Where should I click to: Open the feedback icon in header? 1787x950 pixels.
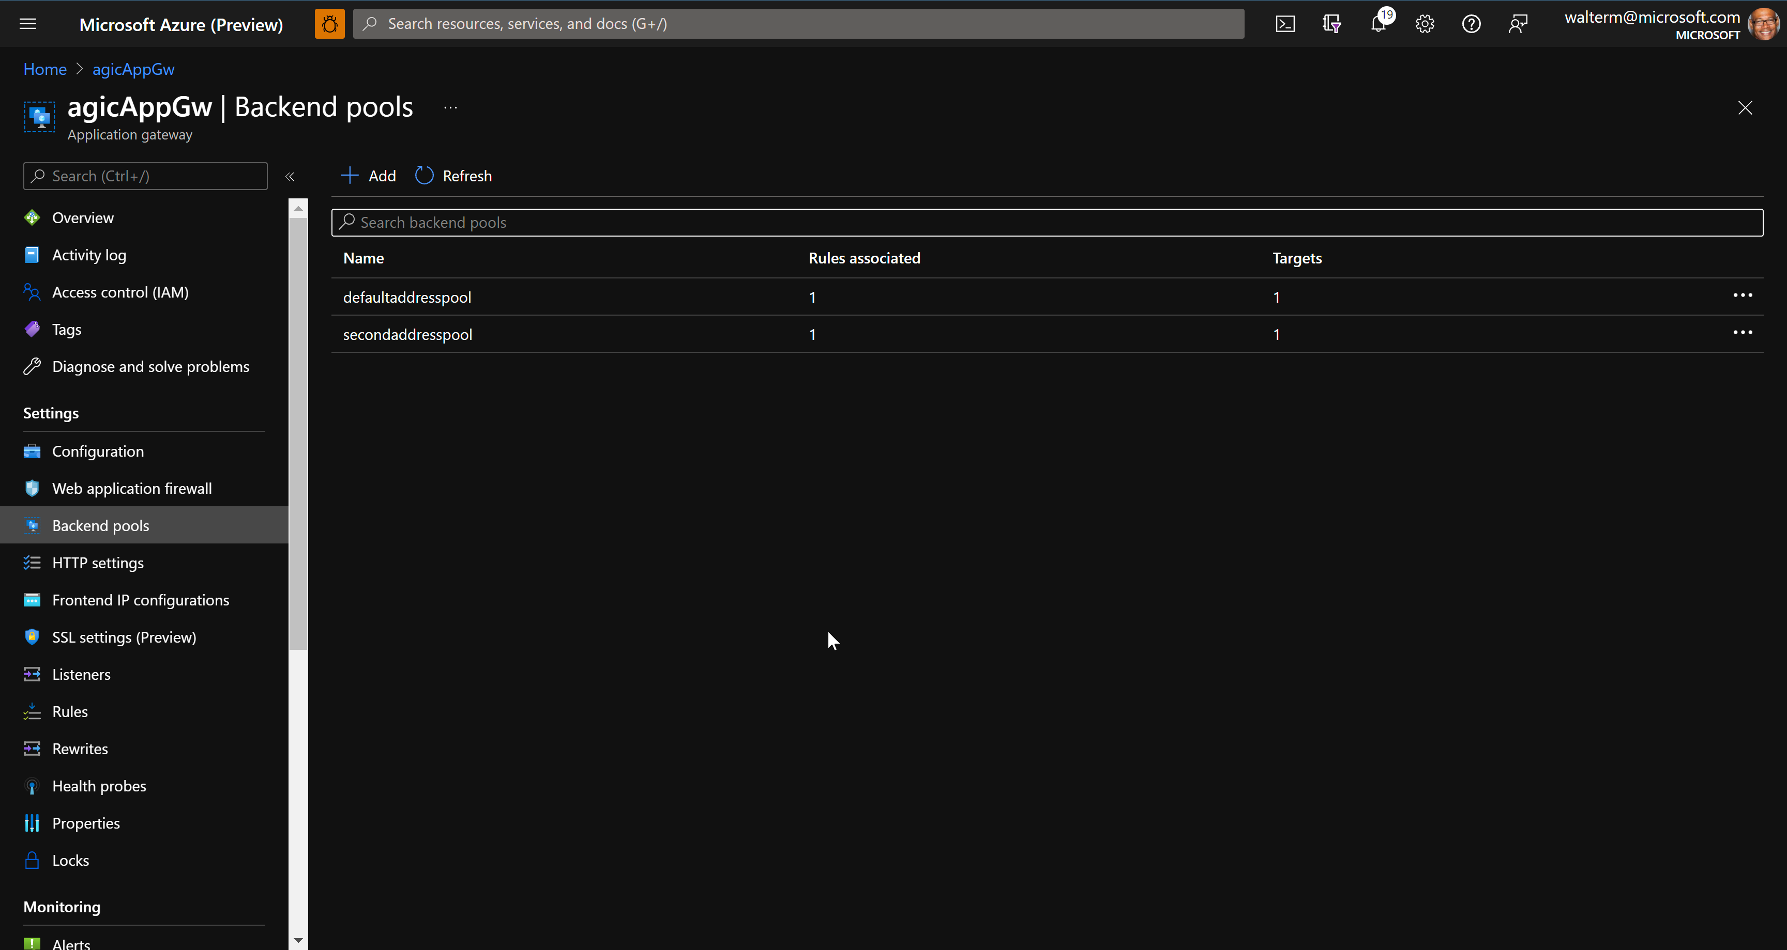1517,24
